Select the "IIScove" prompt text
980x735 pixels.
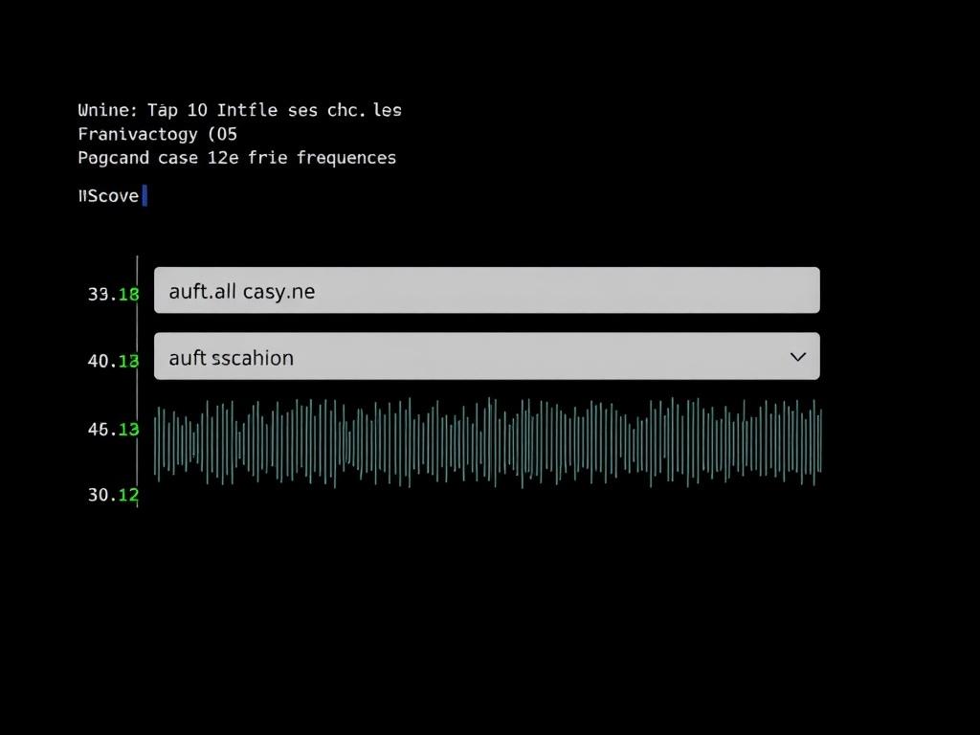(108, 196)
